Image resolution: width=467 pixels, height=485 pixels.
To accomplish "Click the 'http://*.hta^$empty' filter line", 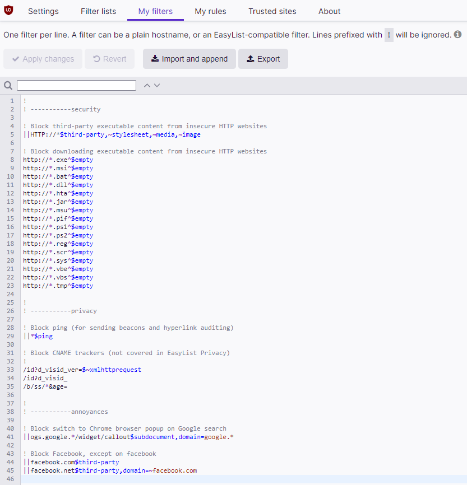I will [x=58, y=193].
